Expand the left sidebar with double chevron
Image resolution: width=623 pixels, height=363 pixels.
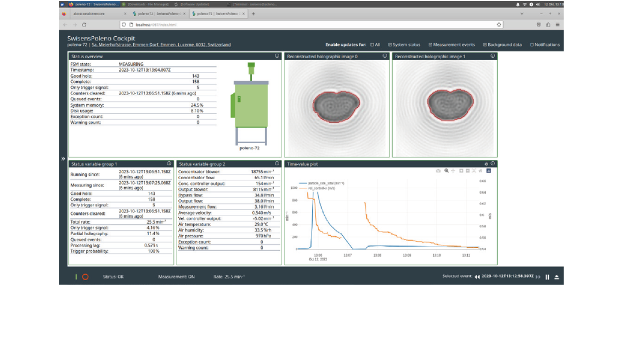tap(63, 158)
